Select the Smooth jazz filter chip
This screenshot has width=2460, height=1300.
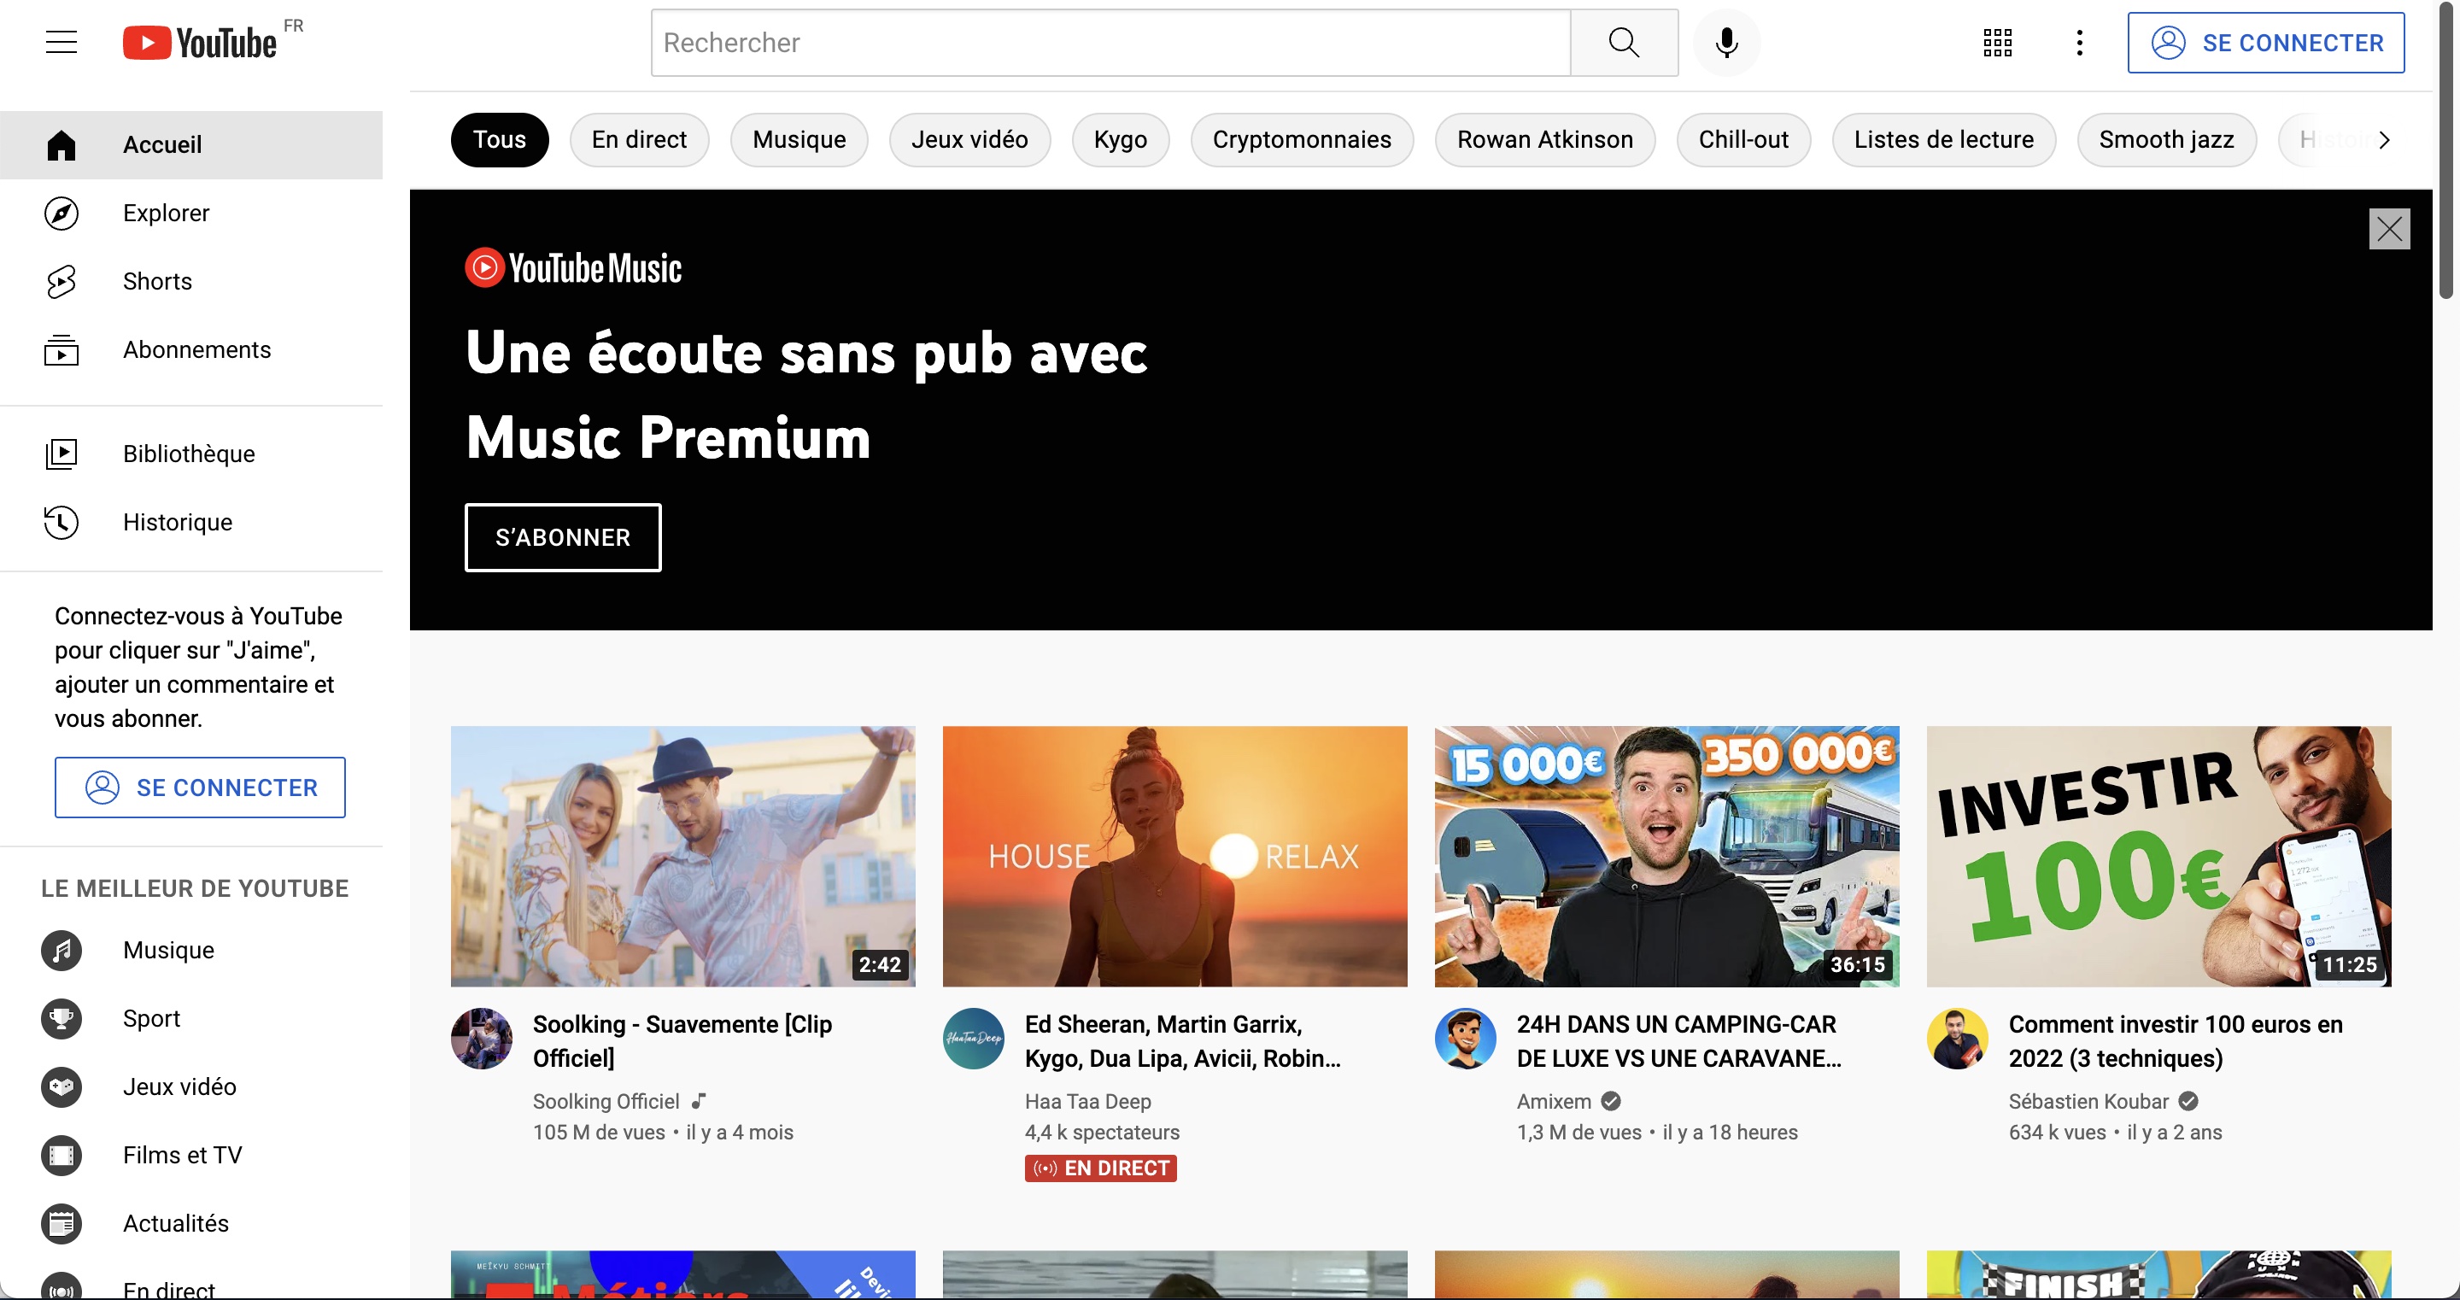2166,140
